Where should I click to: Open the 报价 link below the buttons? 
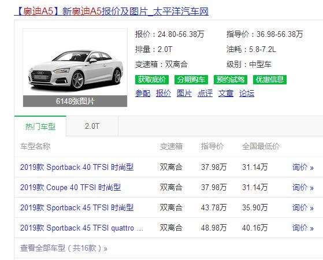[x=164, y=94]
